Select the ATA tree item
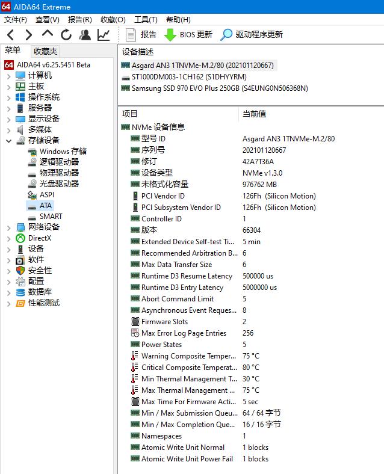This screenshot has height=474, width=384. pyautogui.click(x=40, y=206)
